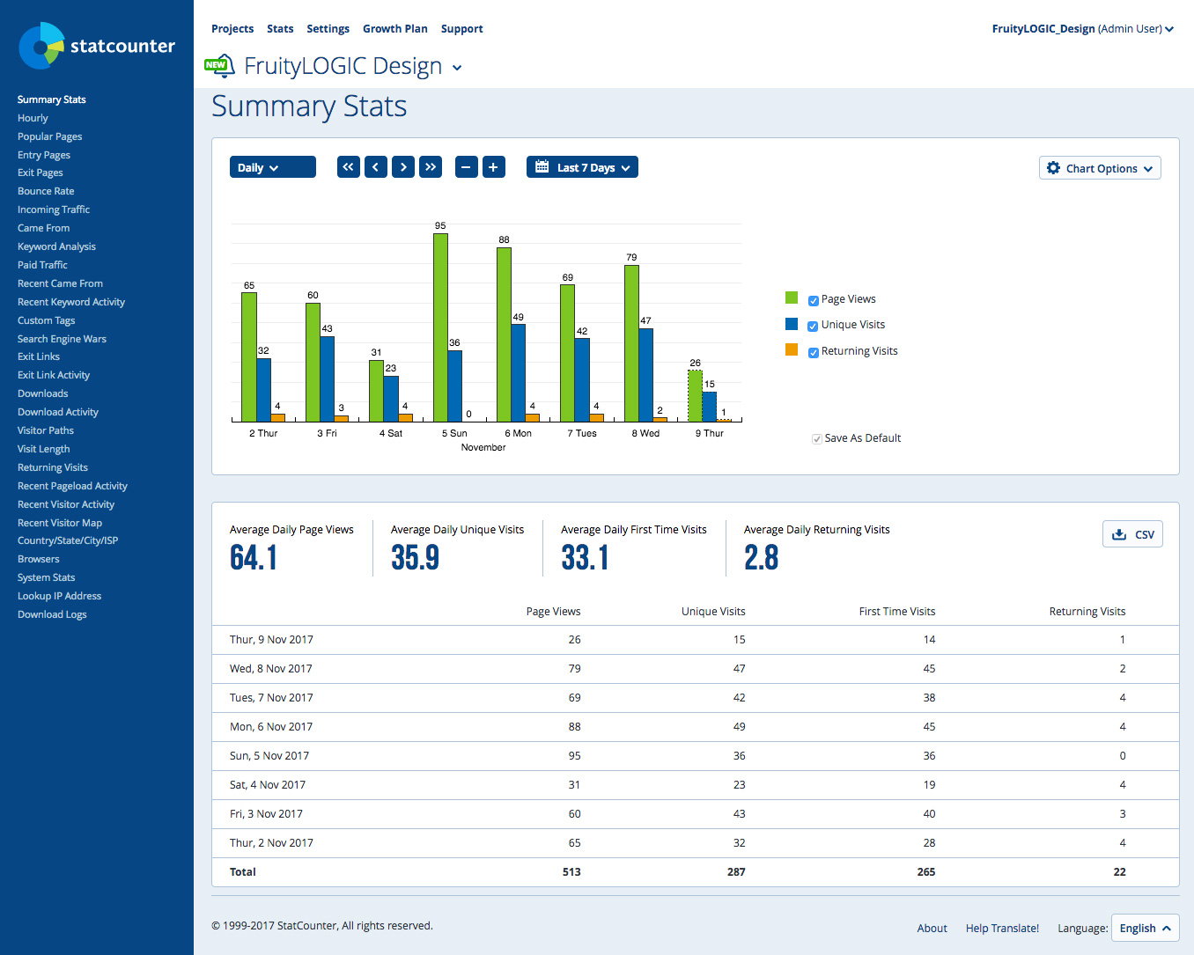
Task: Open Came From in sidebar
Action: (43, 228)
